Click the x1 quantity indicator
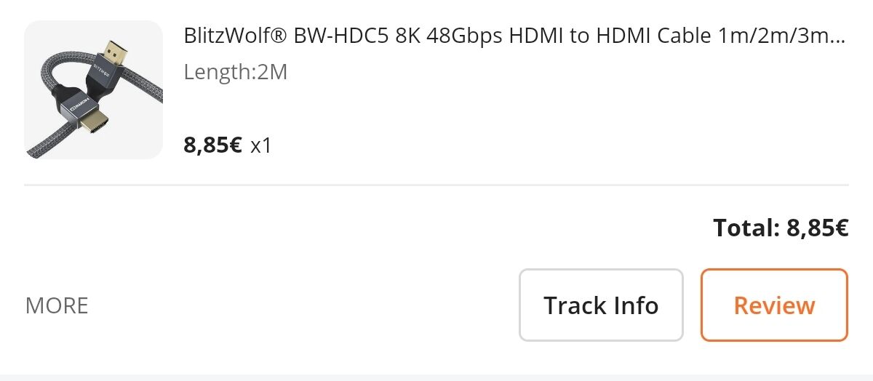Viewport: 873px width, 381px height. 260,145
